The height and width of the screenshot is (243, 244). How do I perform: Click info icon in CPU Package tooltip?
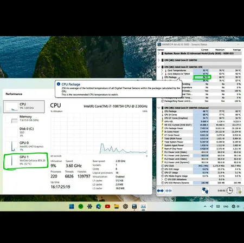coord(59,84)
